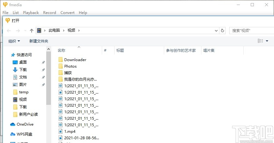Select WPS网盘 in sidebar
Viewport: 274px width, 143px height.
[x=25, y=134]
